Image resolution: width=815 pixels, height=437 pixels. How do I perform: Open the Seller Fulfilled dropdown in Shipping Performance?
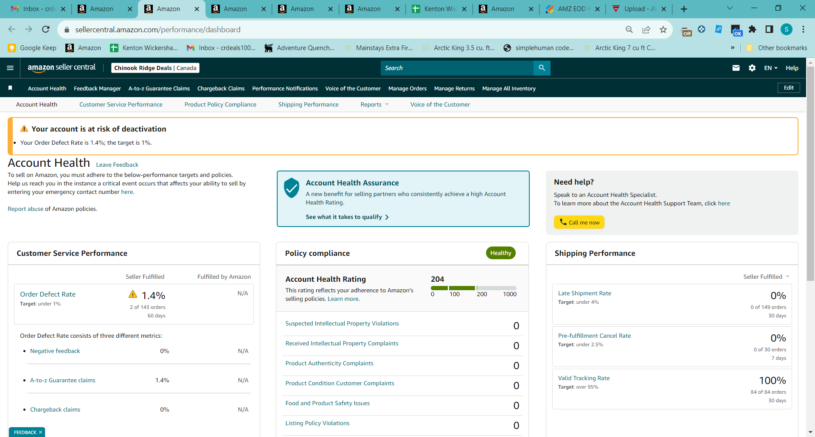click(x=766, y=277)
